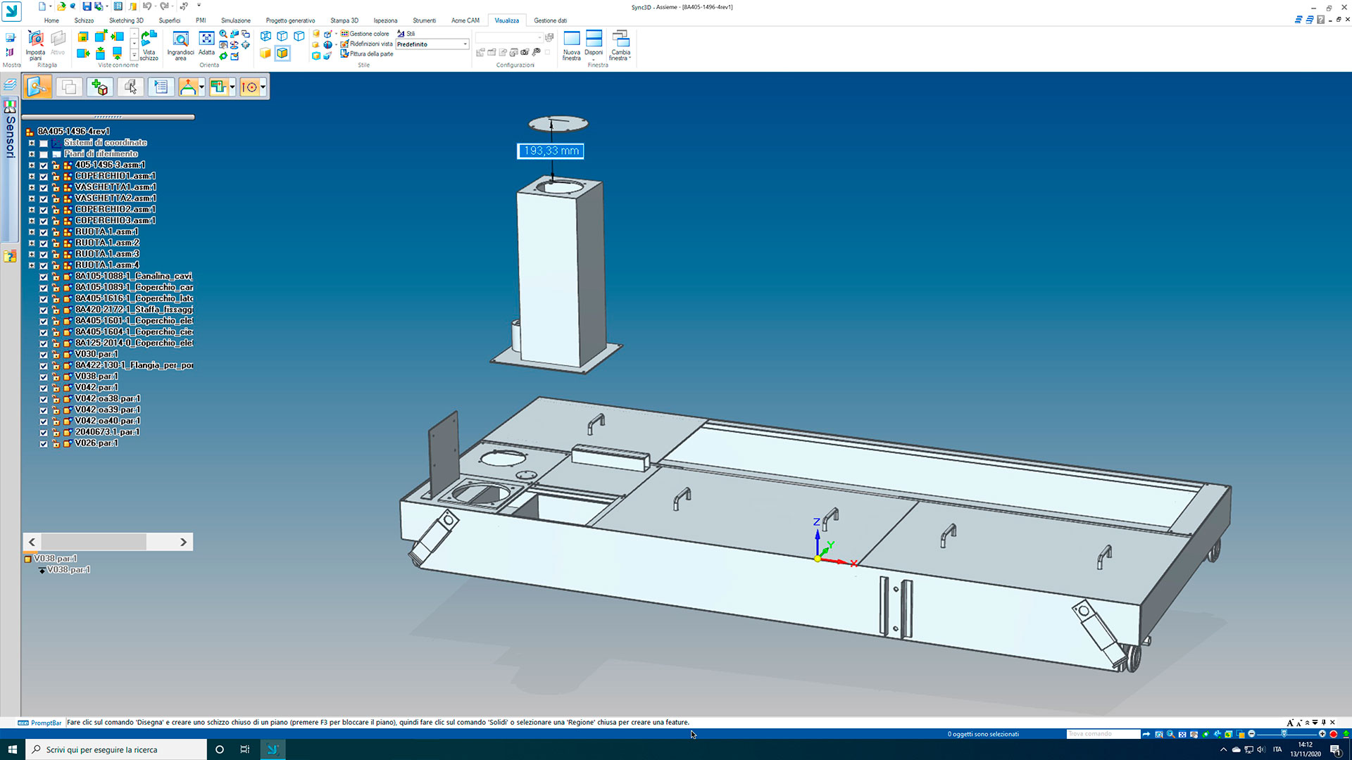This screenshot has height=760, width=1352.
Task: Click the zoom out minus button
Action: click(x=1251, y=734)
